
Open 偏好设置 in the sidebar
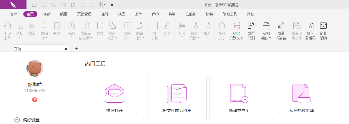[31, 120]
